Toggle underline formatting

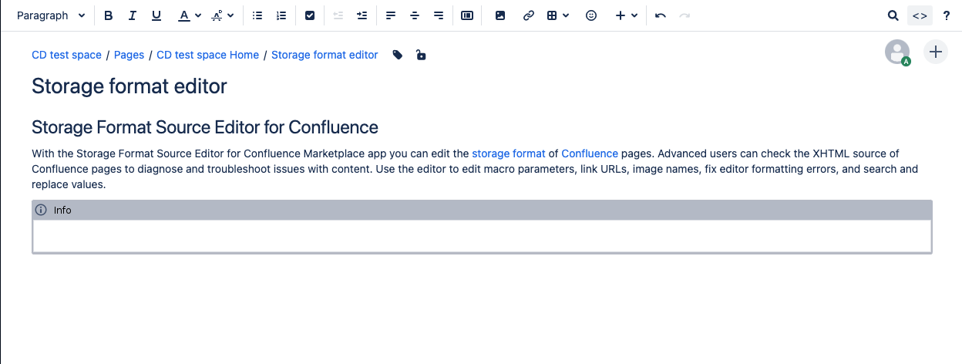coord(156,15)
